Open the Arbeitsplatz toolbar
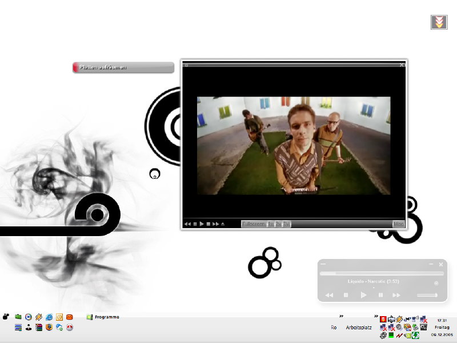This screenshot has width=457, height=343. pyautogui.click(x=359, y=328)
